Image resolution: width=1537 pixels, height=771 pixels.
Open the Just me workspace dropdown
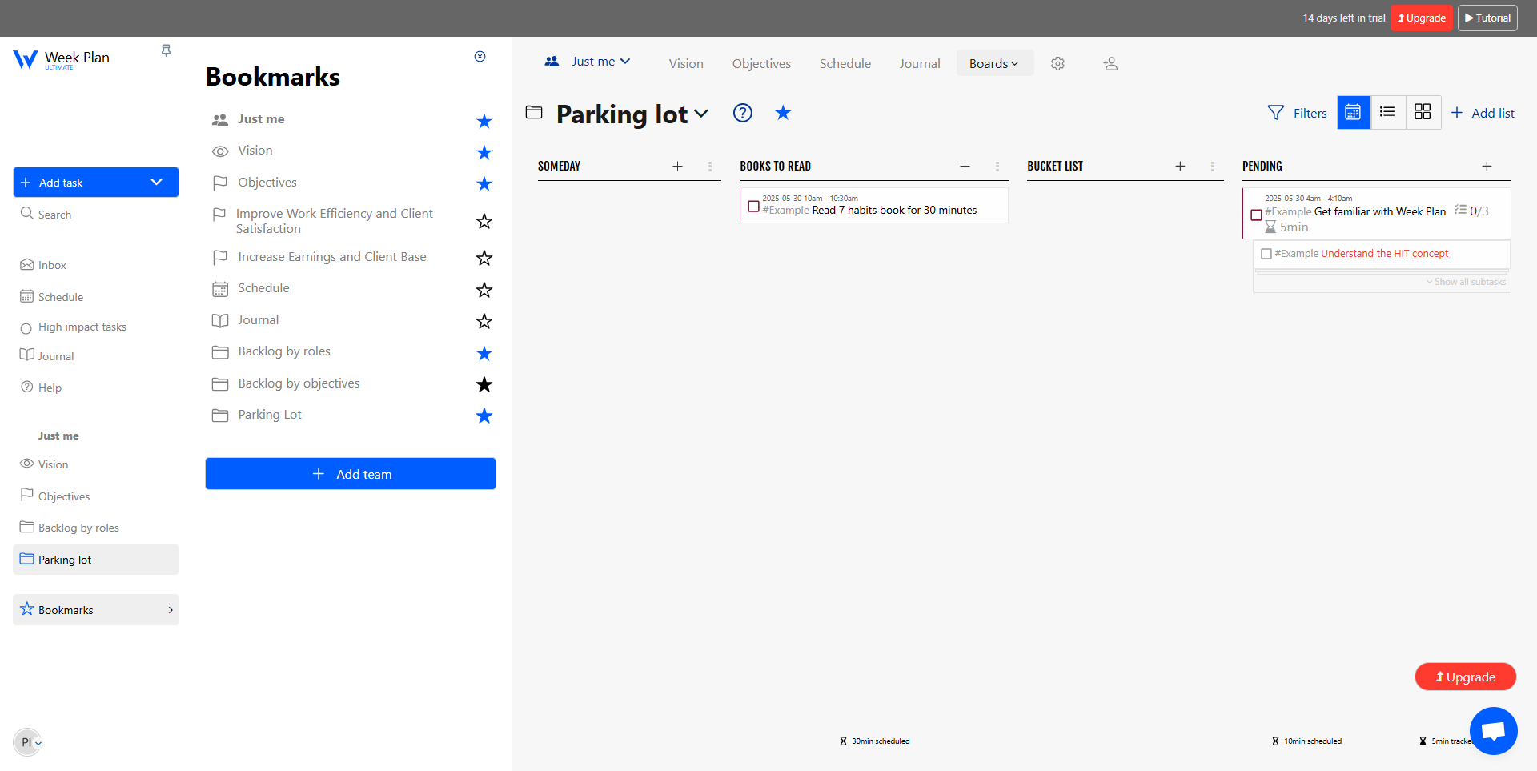(x=588, y=62)
